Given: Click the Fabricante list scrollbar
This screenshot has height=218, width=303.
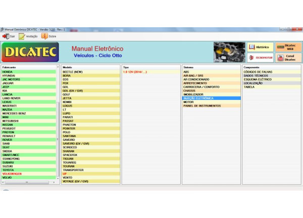Looking at the screenshot, I should coord(58,121).
